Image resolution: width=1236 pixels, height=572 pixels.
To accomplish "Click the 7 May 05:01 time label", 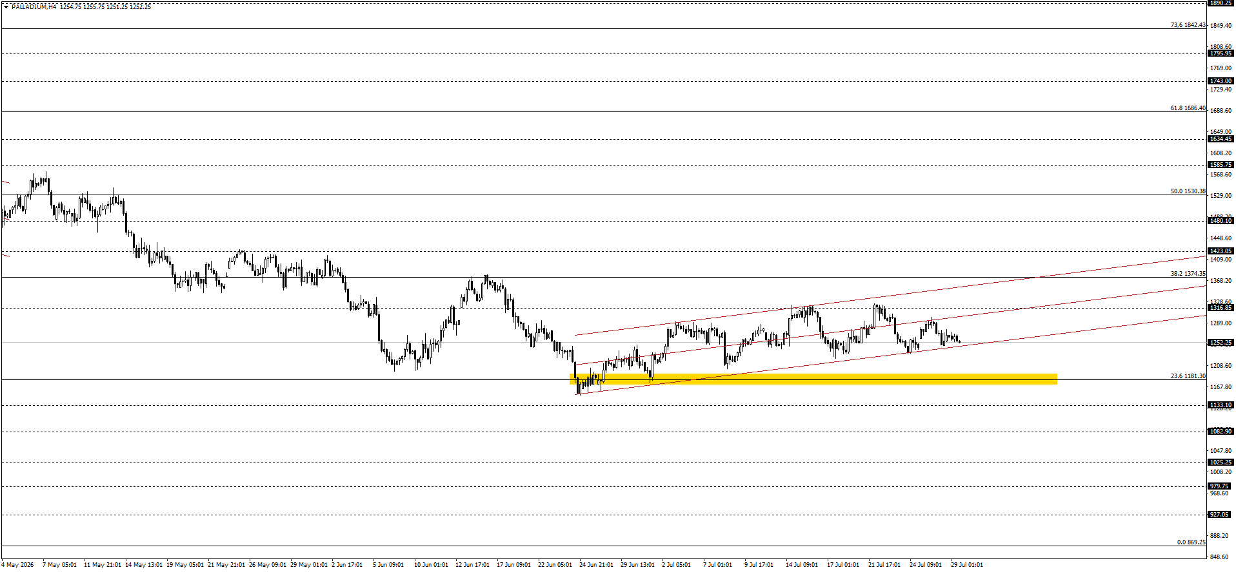I will (59, 565).
